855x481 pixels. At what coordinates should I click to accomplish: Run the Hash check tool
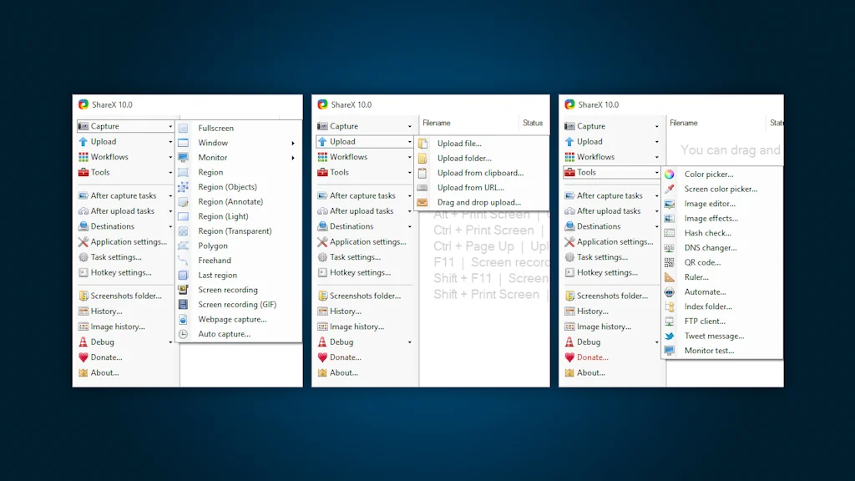[x=704, y=232]
